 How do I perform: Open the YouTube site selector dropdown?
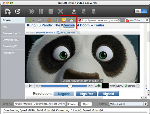tap(137, 20)
